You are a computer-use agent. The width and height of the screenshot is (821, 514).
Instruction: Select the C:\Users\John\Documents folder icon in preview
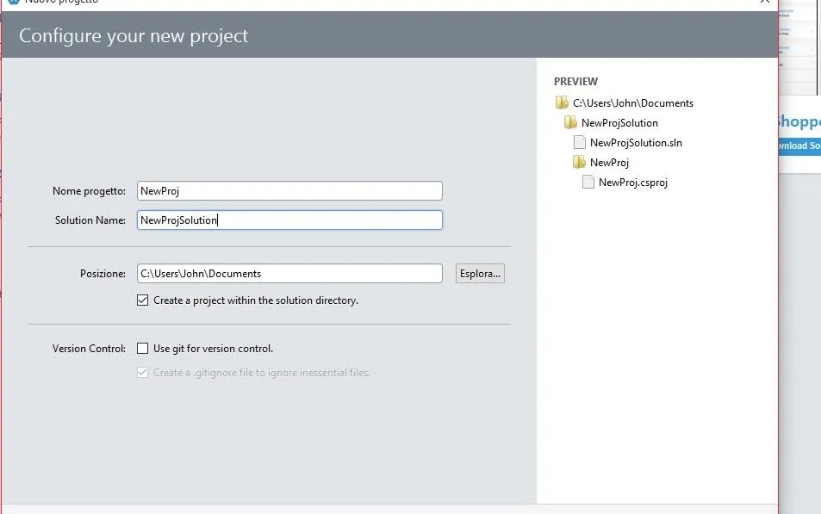tap(562, 102)
